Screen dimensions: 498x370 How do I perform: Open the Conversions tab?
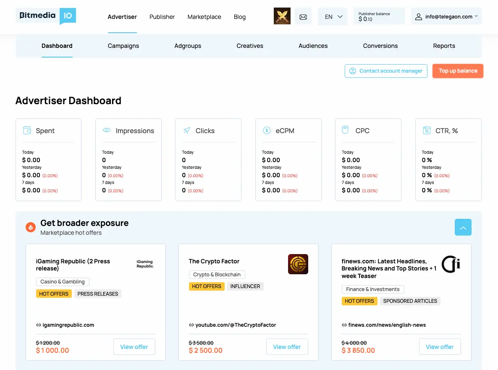380,46
